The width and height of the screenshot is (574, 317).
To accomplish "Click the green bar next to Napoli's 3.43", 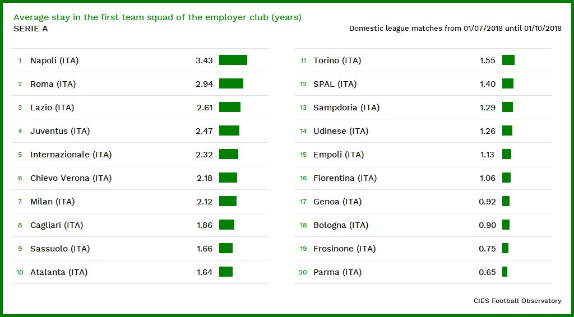I will 233,60.
